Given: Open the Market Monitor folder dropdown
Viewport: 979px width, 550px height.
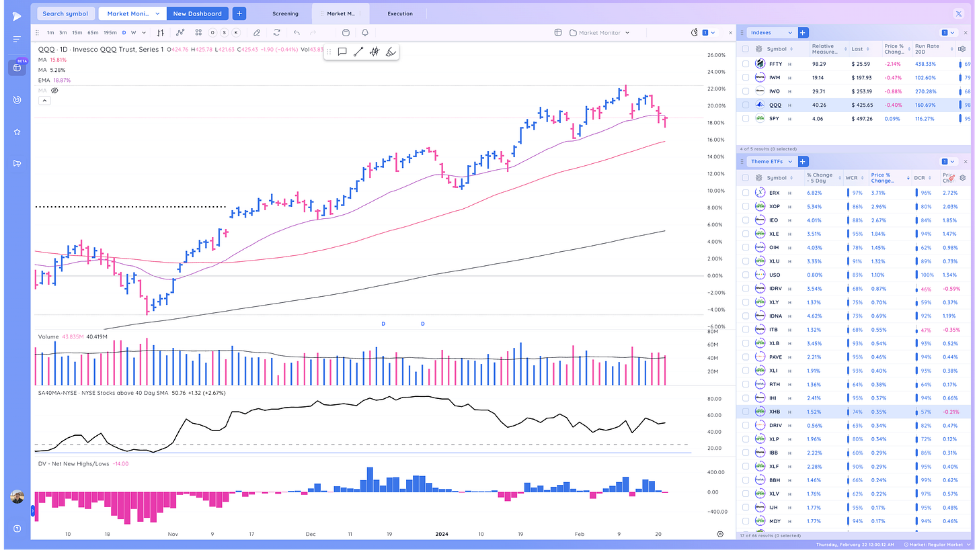Looking at the screenshot, I should coord(599,32).
